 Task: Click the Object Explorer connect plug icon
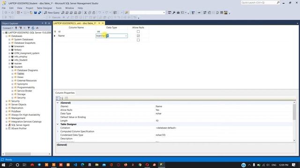[x=16, y=28]
